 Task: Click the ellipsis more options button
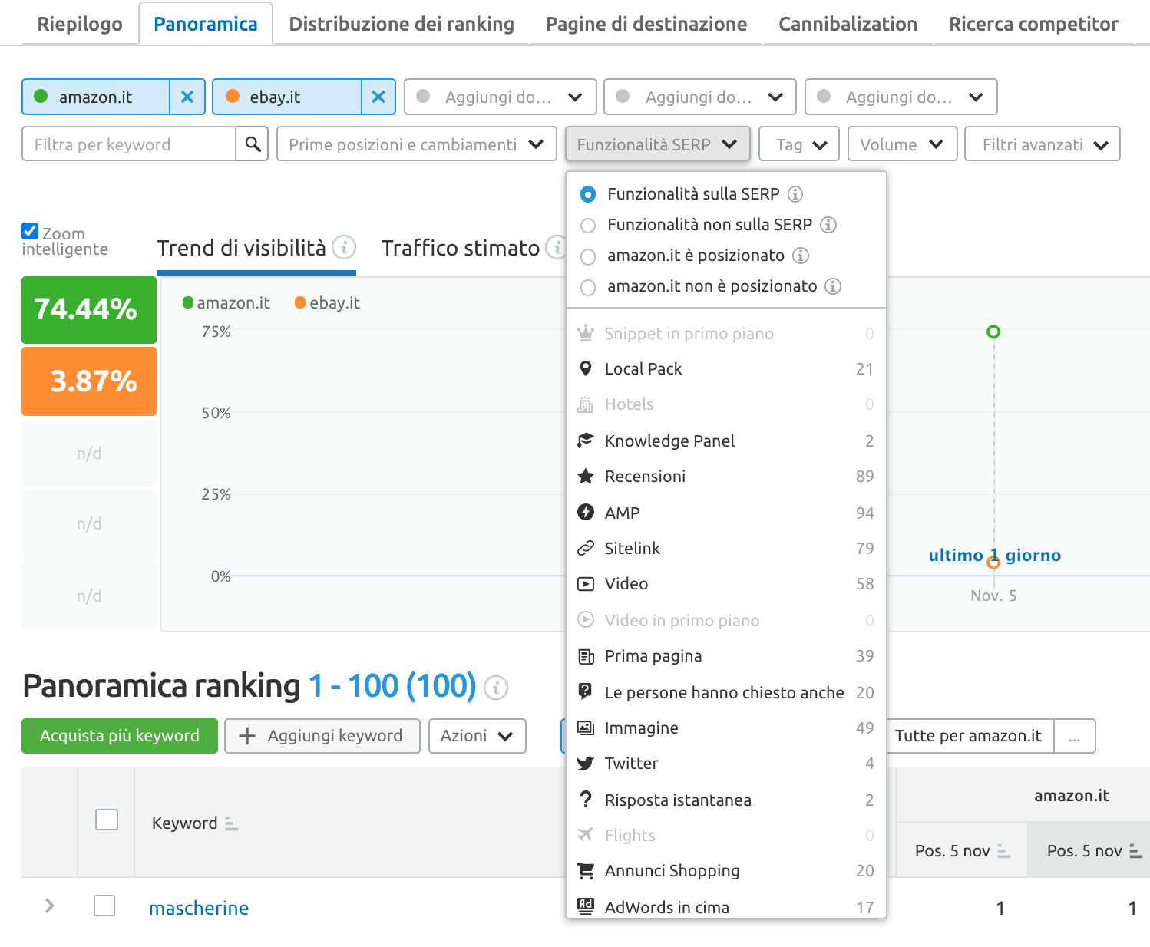[1074, 735]
